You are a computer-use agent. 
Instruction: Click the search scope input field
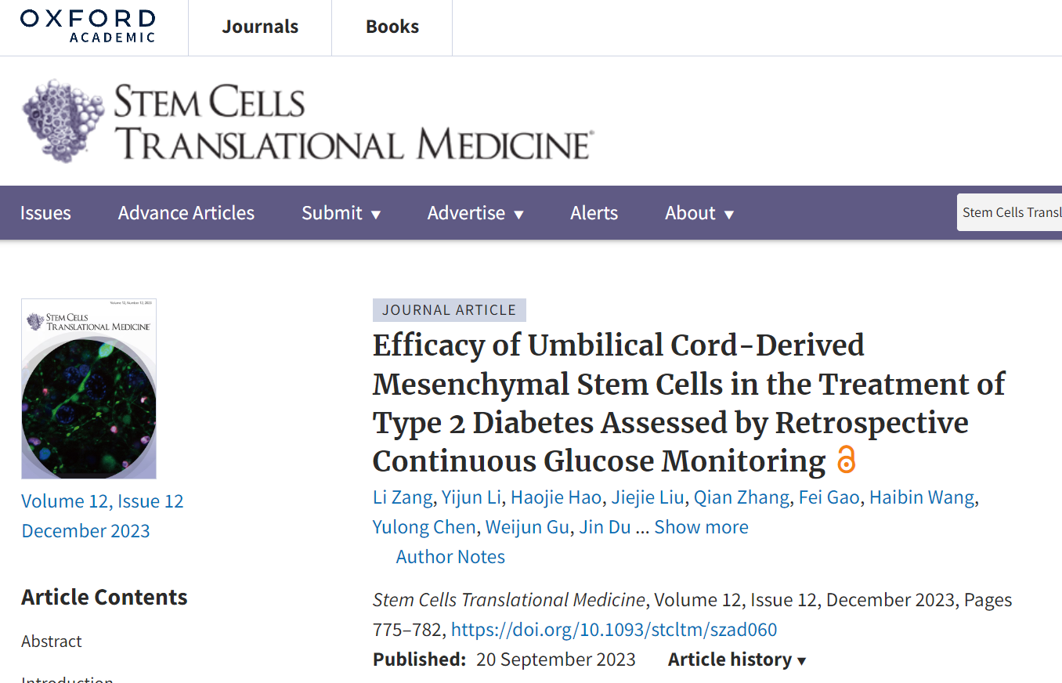[1010, 213]
